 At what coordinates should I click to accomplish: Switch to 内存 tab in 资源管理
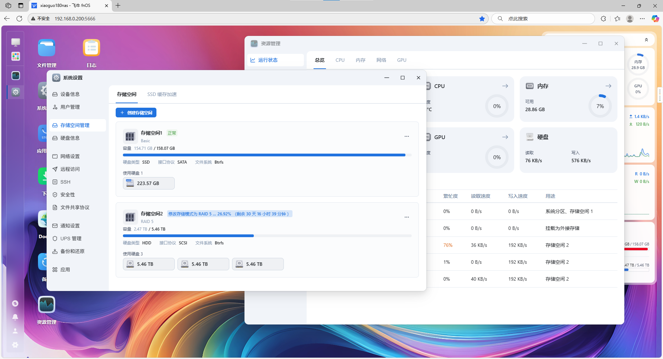pos(361,60)
